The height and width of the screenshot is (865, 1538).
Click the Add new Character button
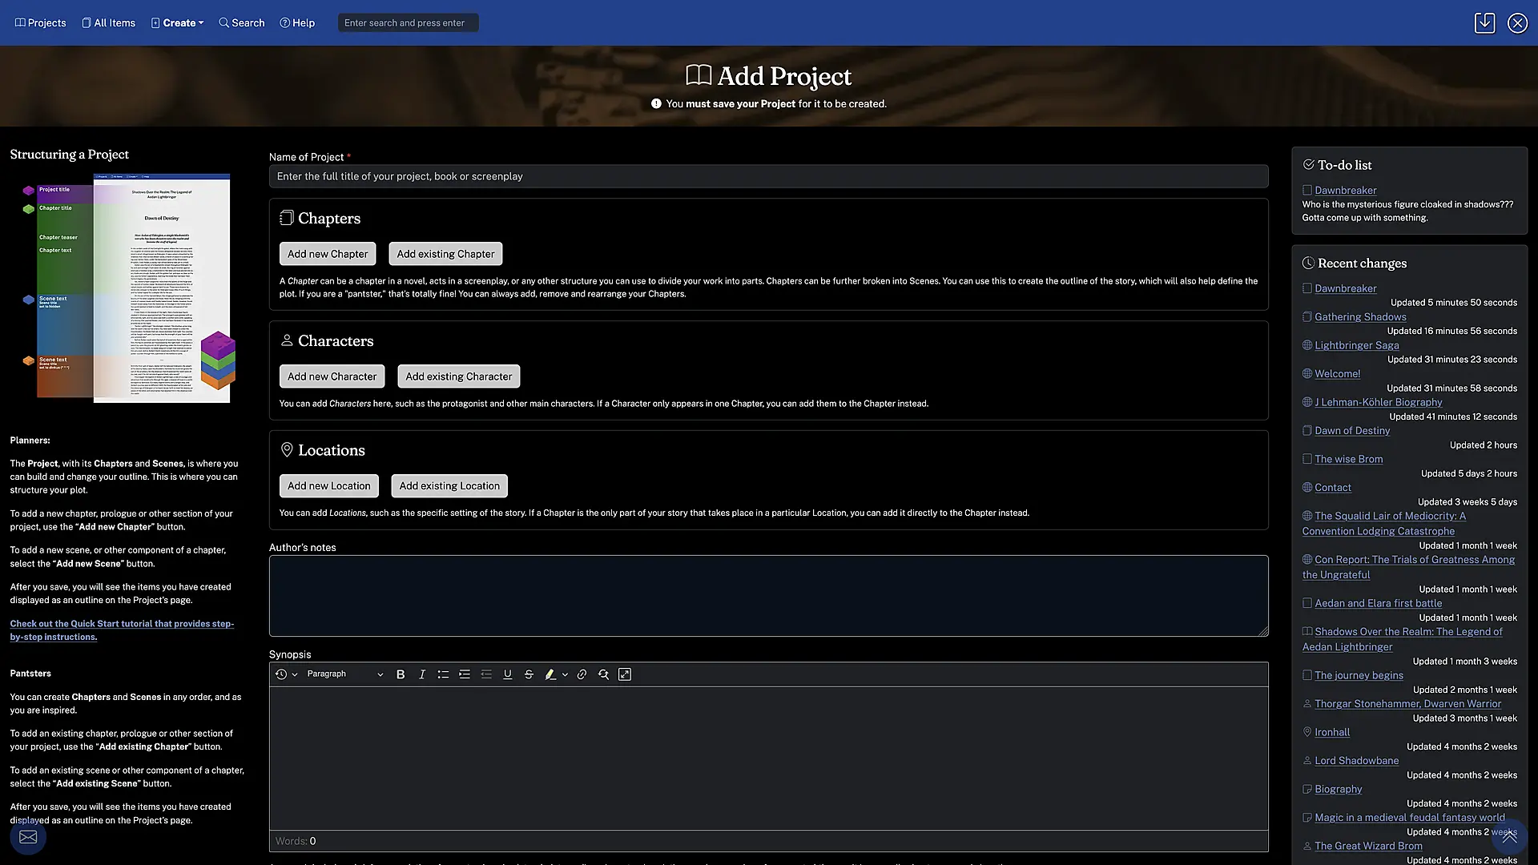pos(332,376)
